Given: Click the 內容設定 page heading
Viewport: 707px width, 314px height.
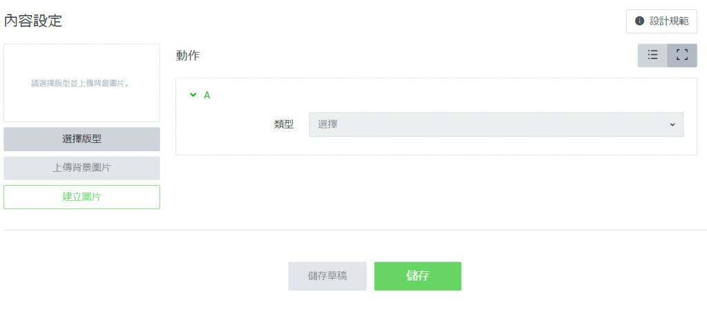Looking at the screenshot, I should [x=33, y=21].
